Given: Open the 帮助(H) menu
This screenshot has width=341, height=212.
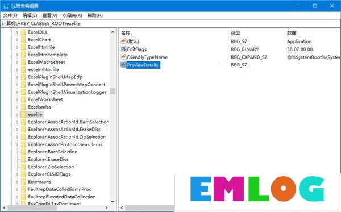Looking at the screenshot, I should 95,15.
